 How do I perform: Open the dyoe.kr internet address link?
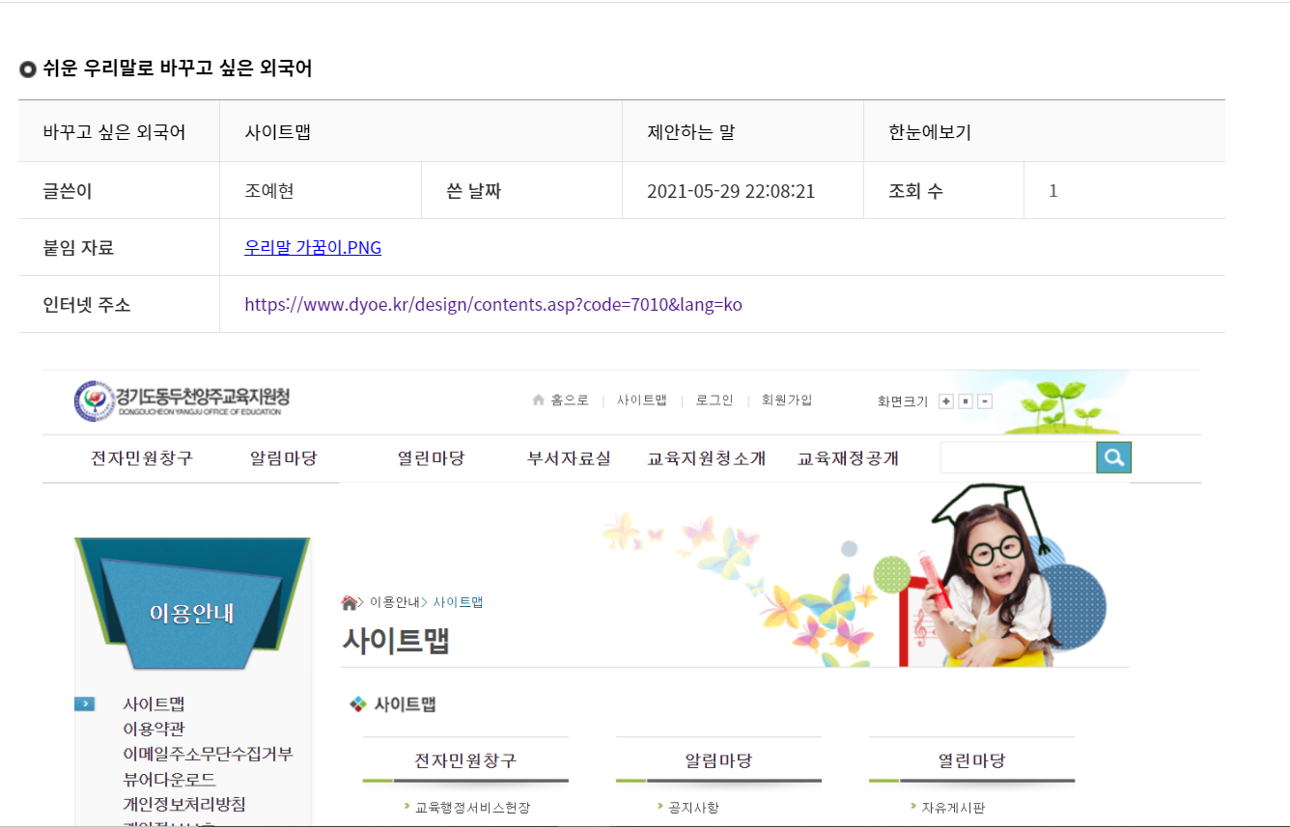tap(493, 305)
